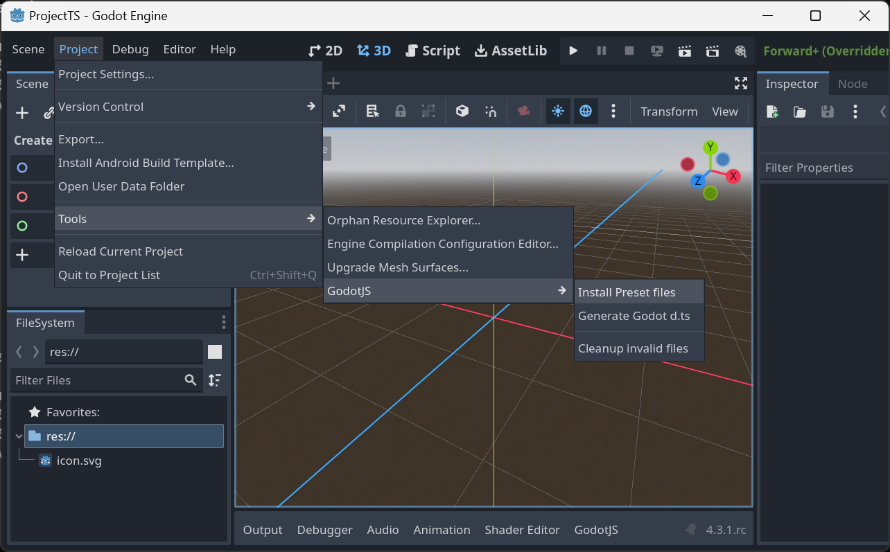Go back in FileSystem history arrow

19,352
